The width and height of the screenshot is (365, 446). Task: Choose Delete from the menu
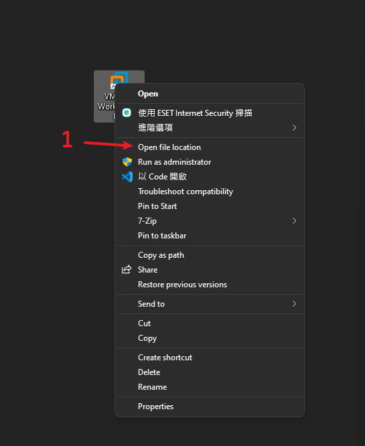coord(210,372)
